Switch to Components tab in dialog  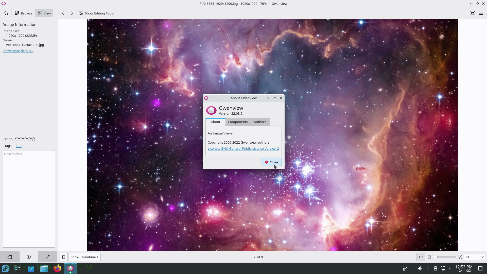point(238,122)
